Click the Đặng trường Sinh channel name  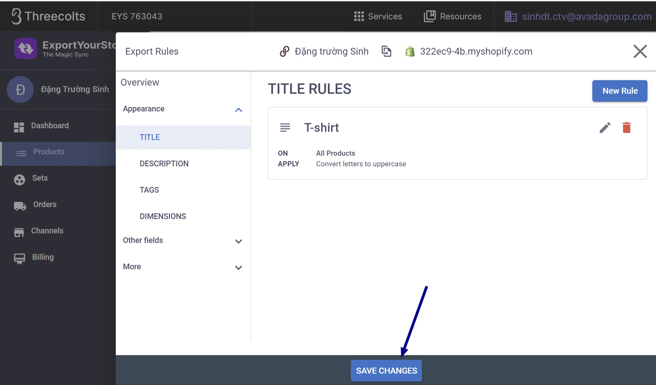[x=331, y=51]
